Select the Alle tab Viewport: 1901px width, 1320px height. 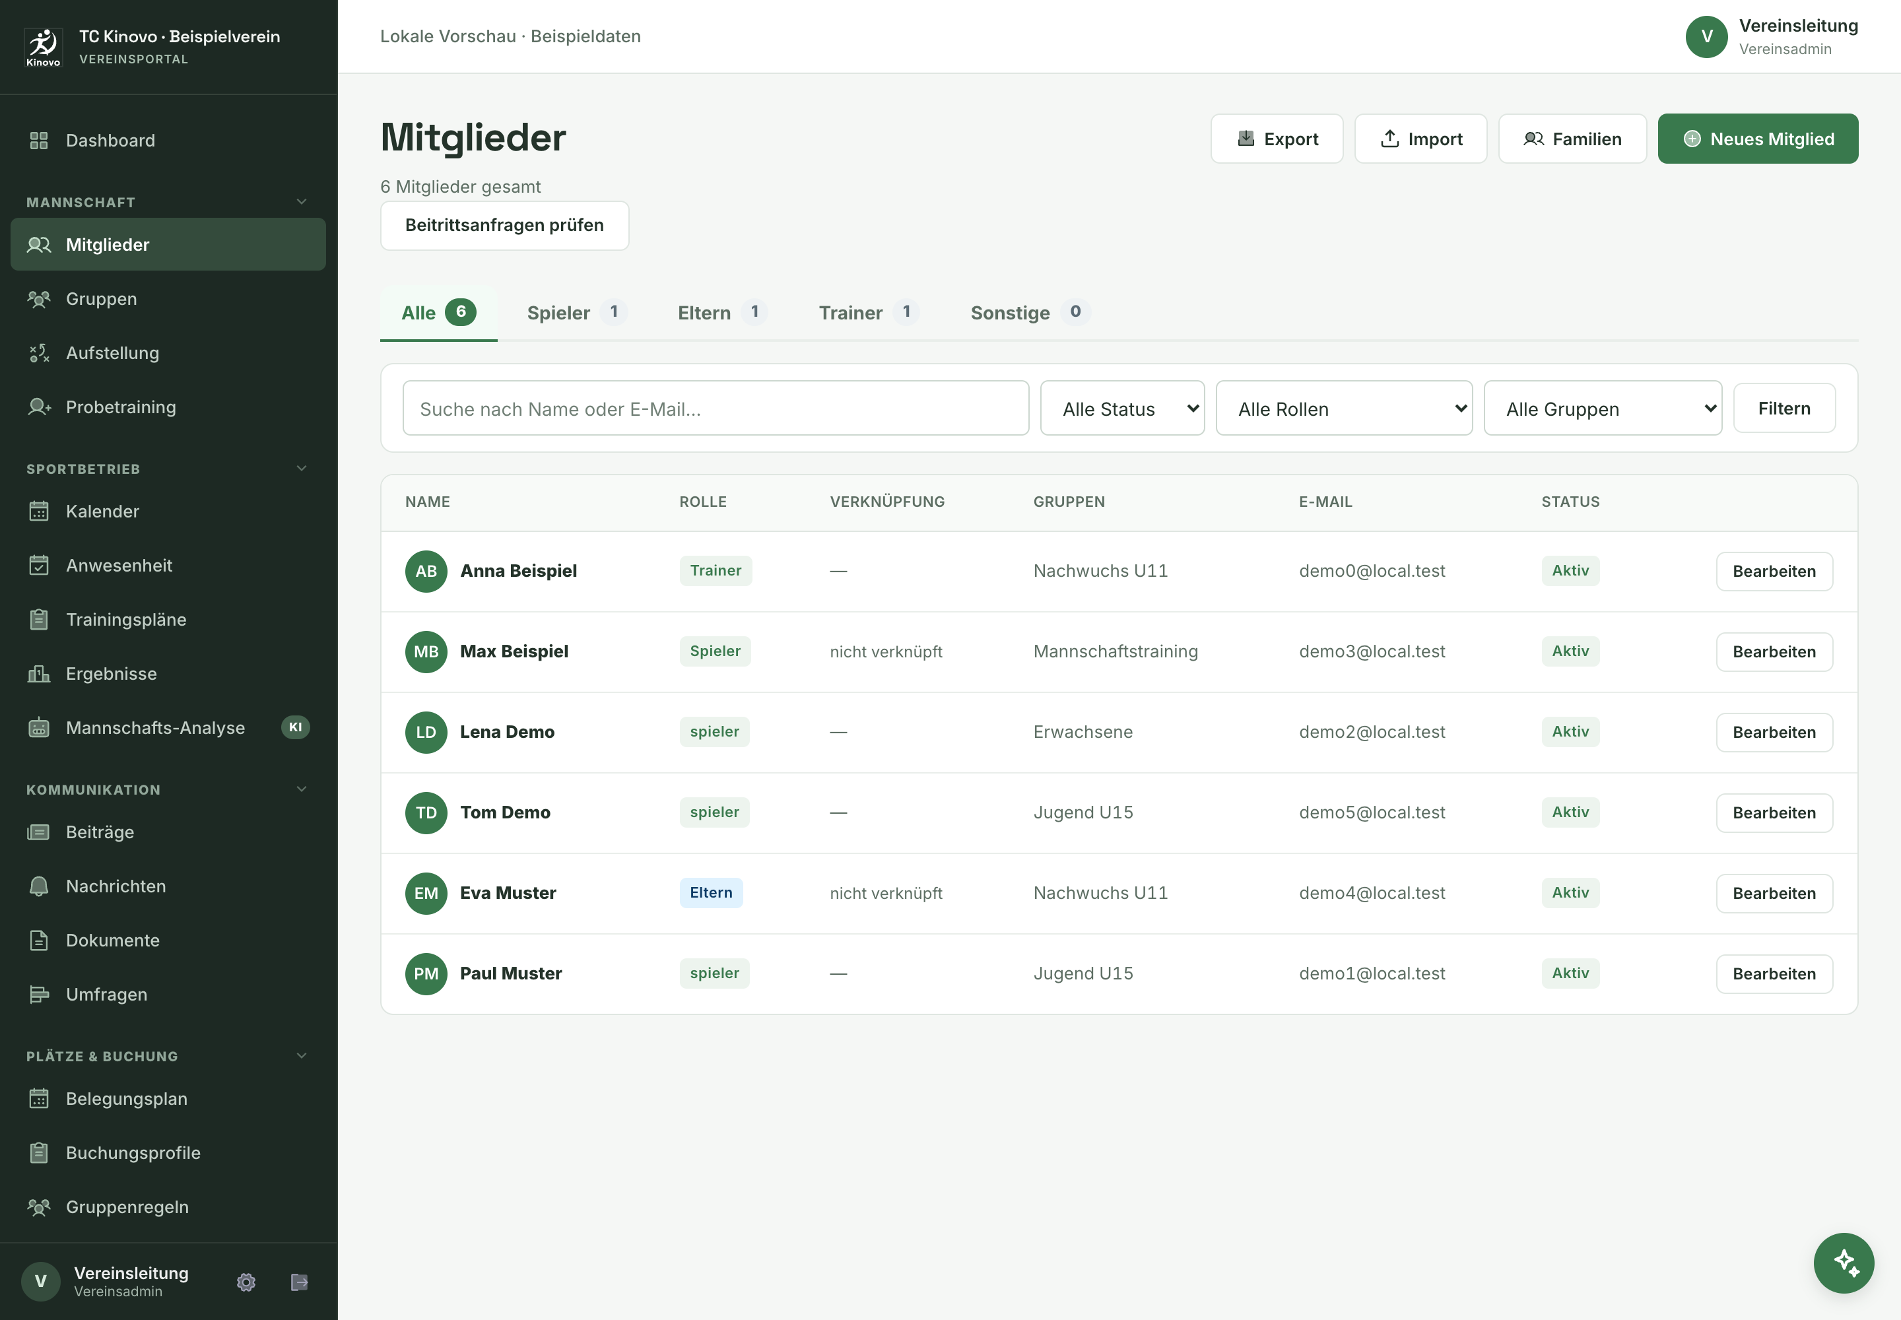click(438, 313)
